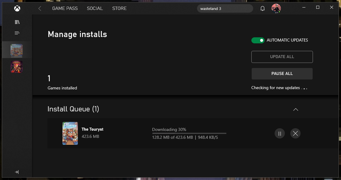Open the Xbox home logo

pos(17,8)
